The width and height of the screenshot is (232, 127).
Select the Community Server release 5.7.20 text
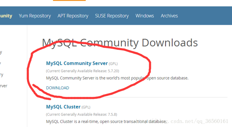pos(82,71)
